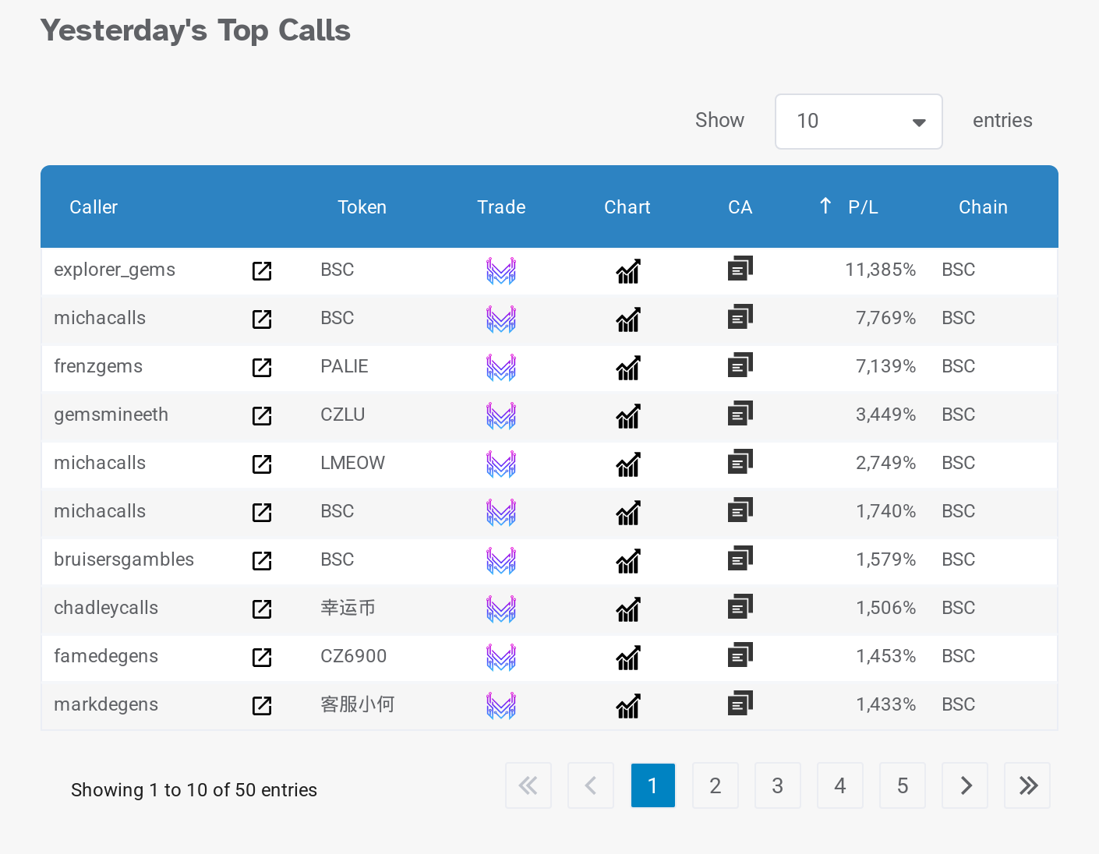The width and height of the screenshot is (1099, 854).
Task: Copy contract address in explorer_gems row
Action: click(740, 270)
